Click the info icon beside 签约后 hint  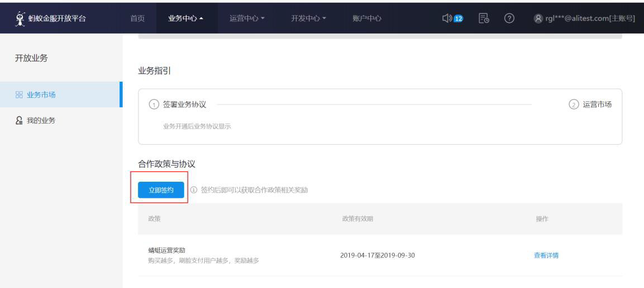pyautogui.click(x=194, y=190)
